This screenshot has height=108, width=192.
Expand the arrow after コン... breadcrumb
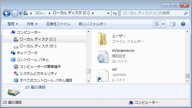click(x=50, y=13)
